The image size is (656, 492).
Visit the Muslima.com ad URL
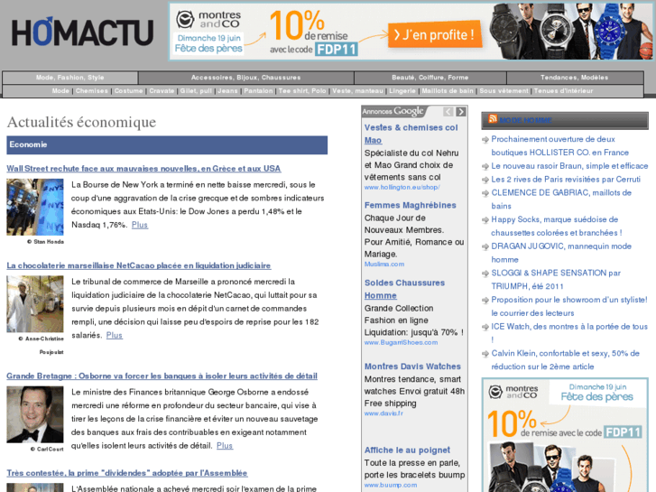(x=384, y=265)
